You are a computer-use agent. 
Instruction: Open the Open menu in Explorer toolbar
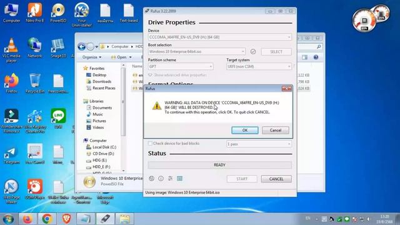click(121, 57)
